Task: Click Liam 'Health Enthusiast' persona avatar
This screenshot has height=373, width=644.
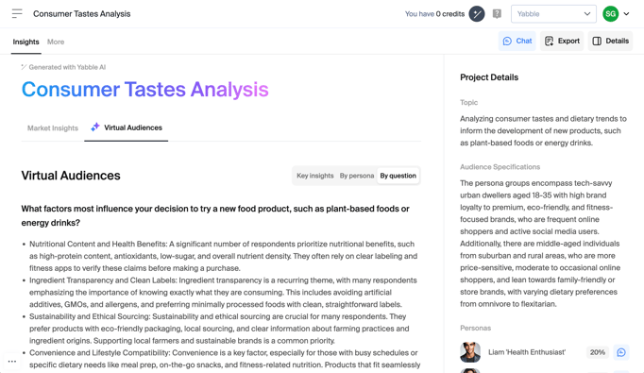Action: (x=470, y=352)
